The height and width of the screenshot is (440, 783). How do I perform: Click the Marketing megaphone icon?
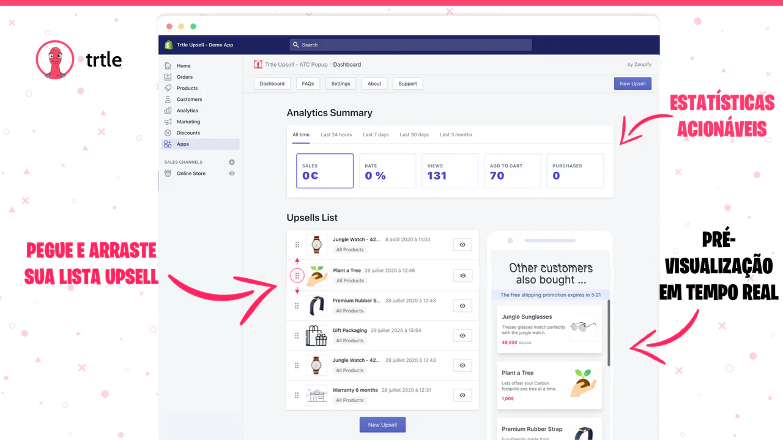[x=168, y=122]
